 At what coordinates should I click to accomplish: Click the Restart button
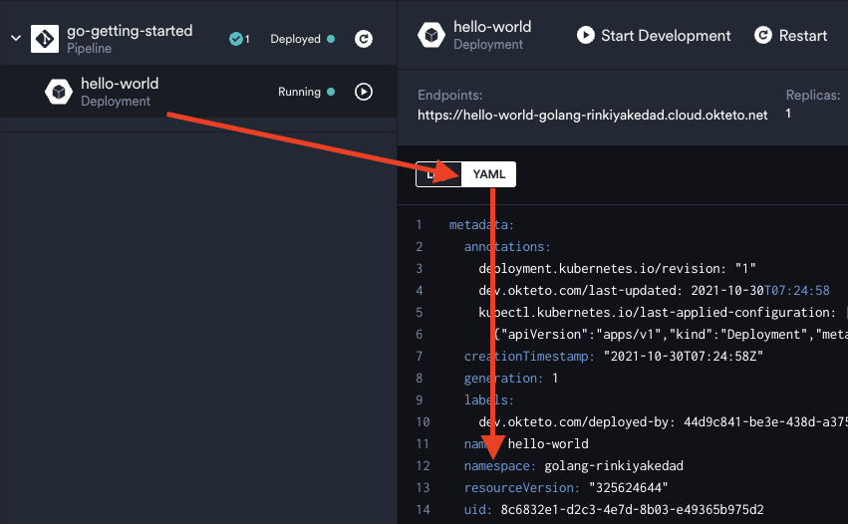tap(790, 36)
